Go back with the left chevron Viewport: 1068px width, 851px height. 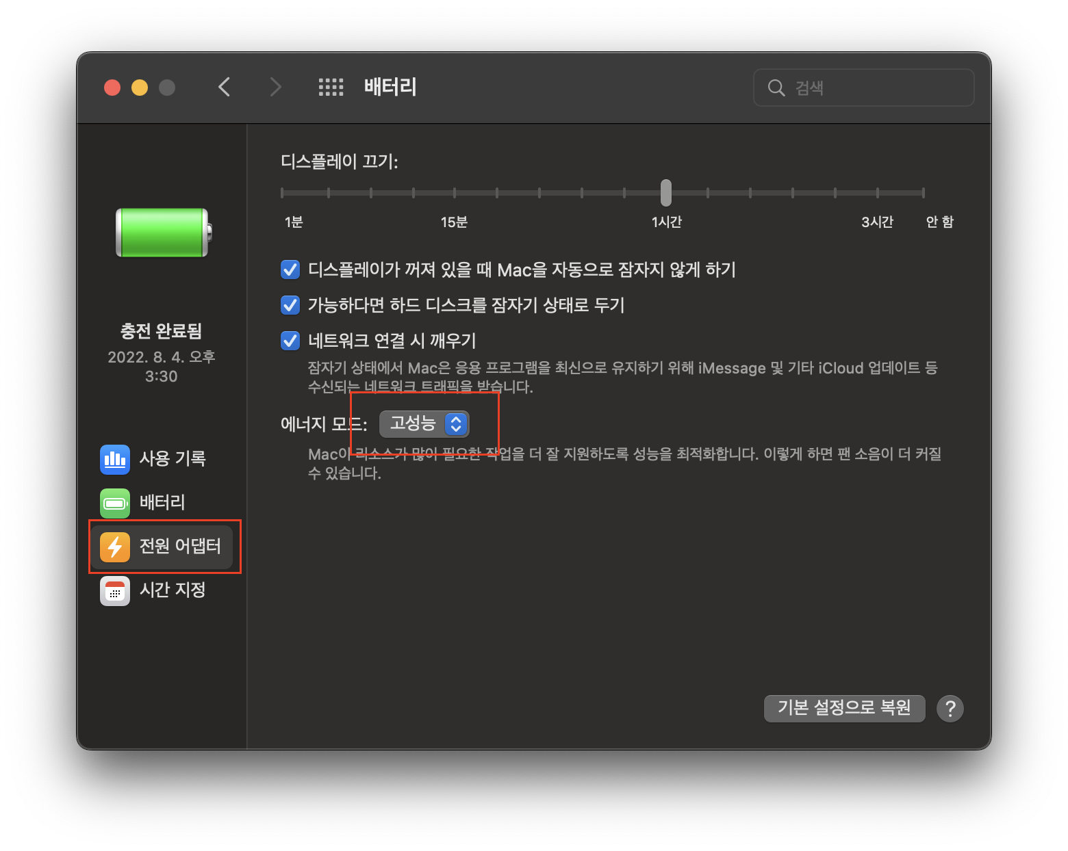[224, 87]
